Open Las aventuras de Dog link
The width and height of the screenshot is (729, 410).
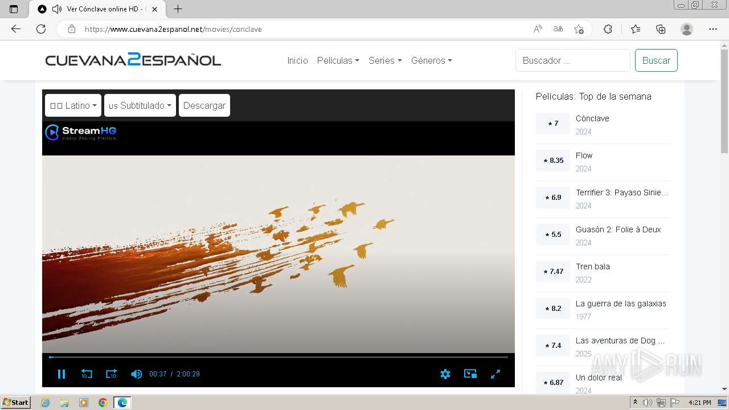(x=620, y=341)
